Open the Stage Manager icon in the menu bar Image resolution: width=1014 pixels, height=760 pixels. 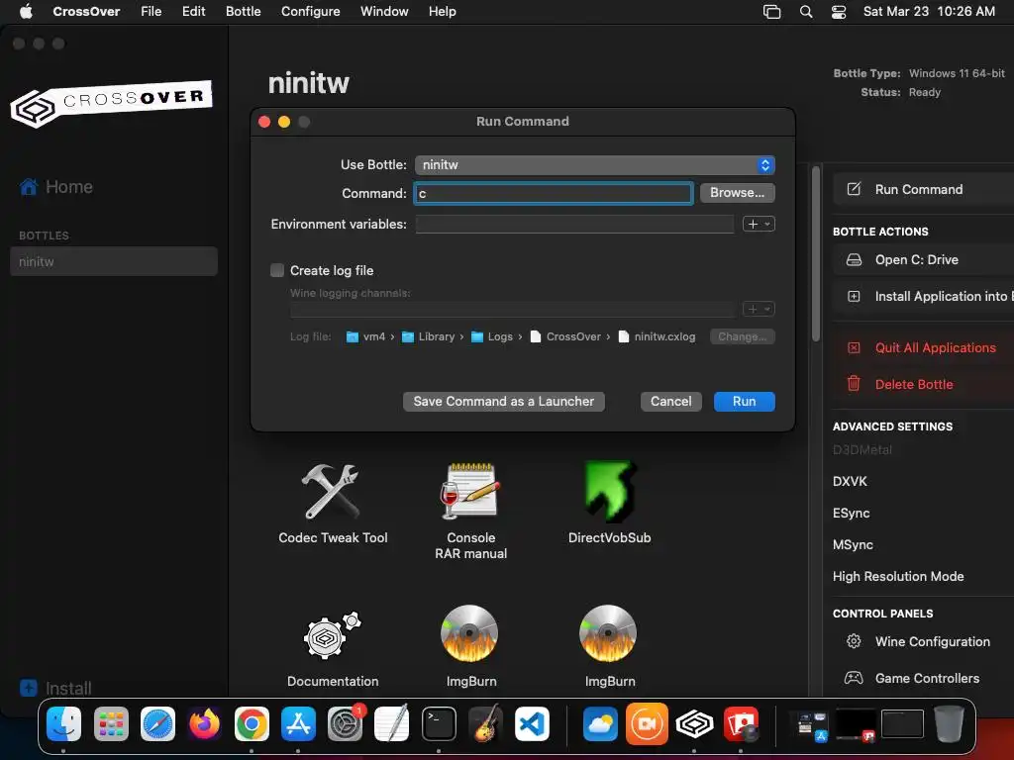[771, 12]
